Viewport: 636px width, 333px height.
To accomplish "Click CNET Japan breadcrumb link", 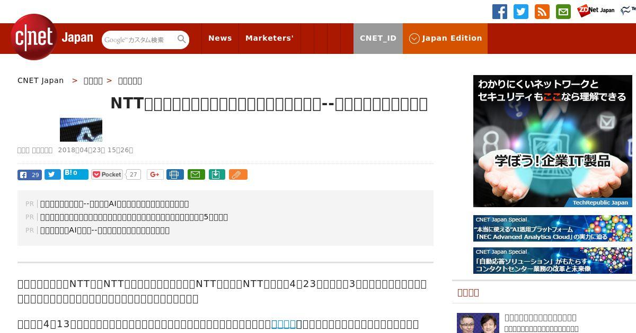I will 40,80.
